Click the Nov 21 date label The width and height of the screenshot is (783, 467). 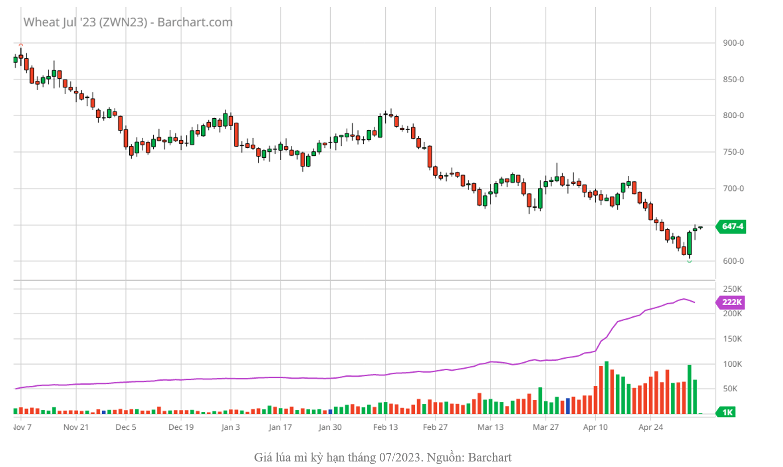(x=76, y=427)
